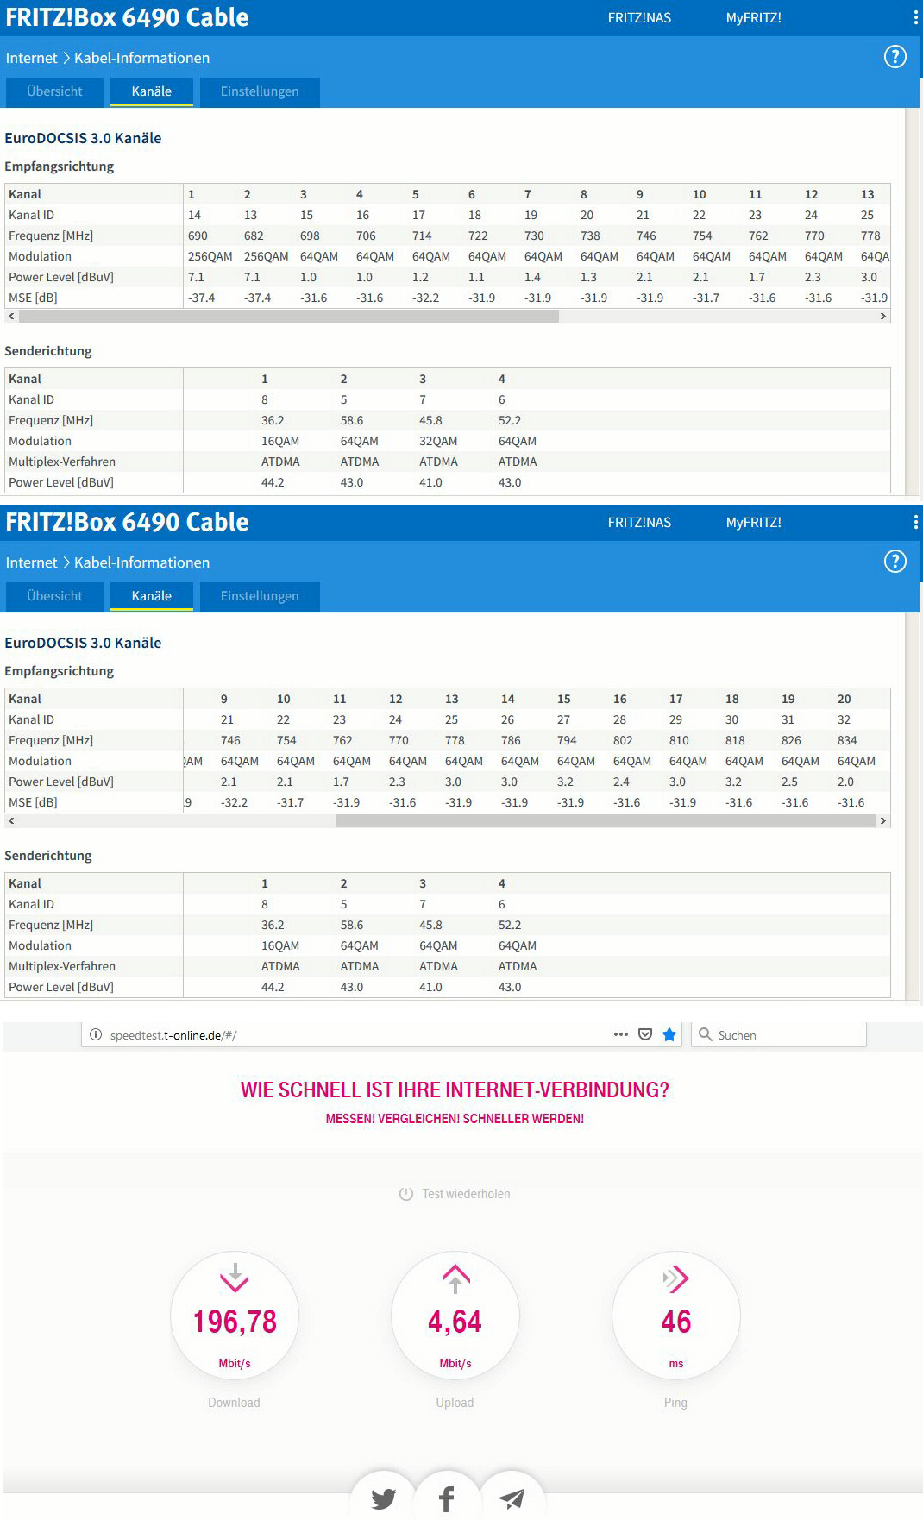Share the result via paper plane icon

[512, 1498]
